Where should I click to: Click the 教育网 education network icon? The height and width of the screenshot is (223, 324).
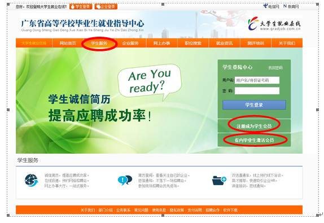285,6
